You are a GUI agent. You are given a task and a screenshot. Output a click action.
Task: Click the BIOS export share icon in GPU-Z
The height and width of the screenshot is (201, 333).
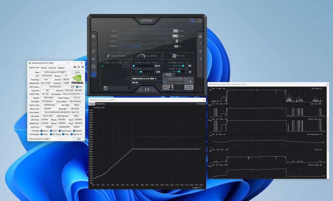point(73,87)
